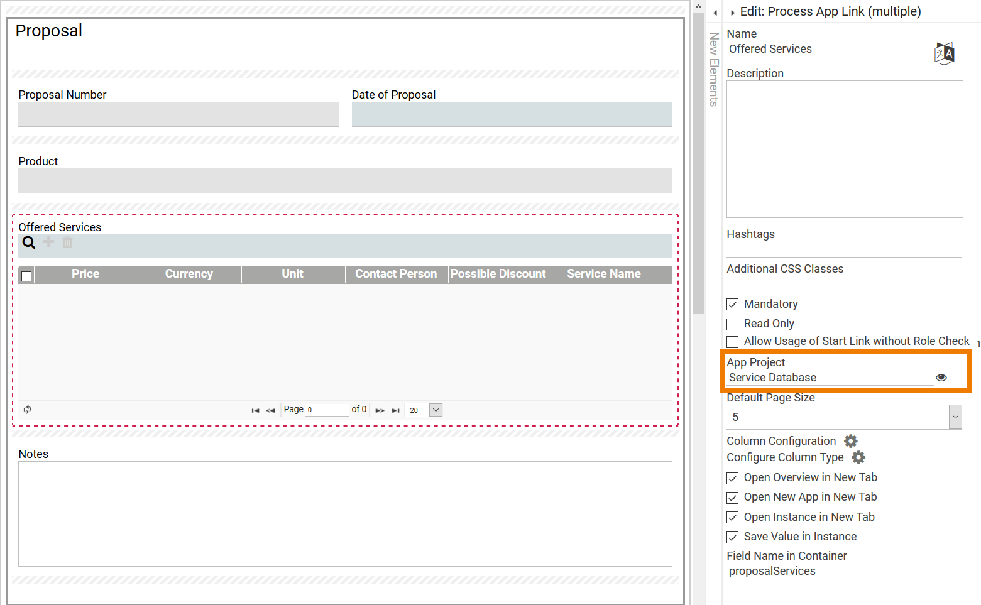Open the New Elements side tab
This screenshot has height=605, width=981.
pos(714,69)
